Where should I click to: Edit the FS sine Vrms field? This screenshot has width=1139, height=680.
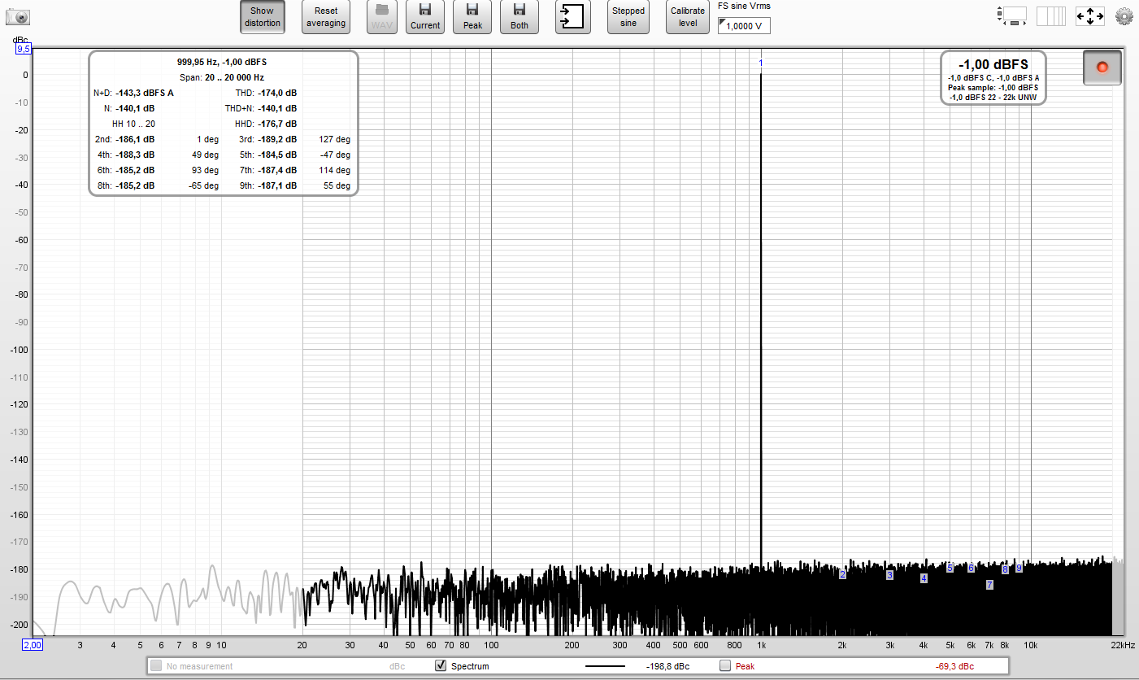point(744,25)
